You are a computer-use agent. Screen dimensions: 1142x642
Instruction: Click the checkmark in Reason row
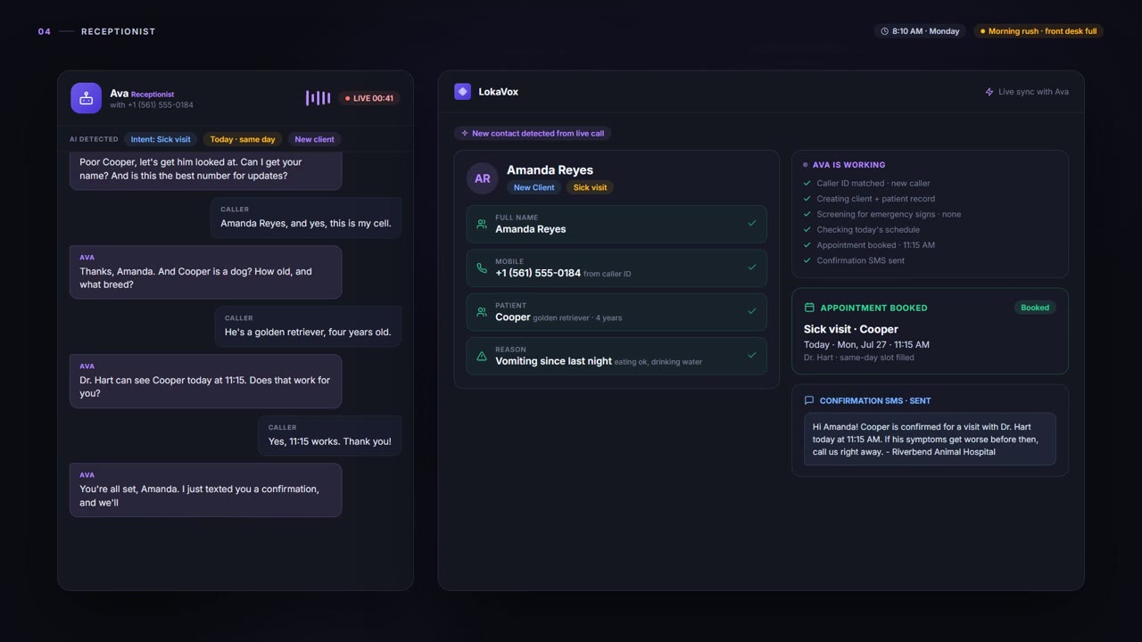[751, 355]
